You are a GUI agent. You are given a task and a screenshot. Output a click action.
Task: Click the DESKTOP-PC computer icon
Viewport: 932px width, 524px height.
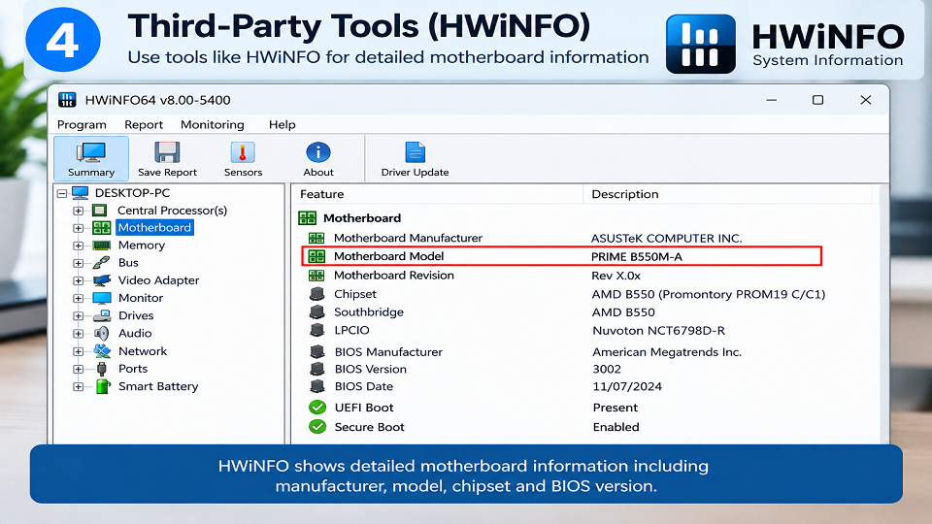[81, 193]
